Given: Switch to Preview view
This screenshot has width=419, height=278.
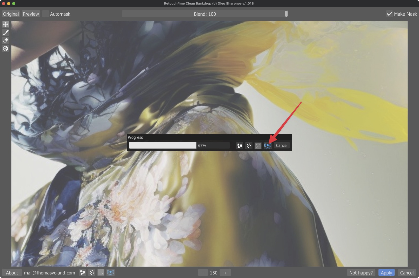Looking at the screenshot, I should click(x=31, y=14).
